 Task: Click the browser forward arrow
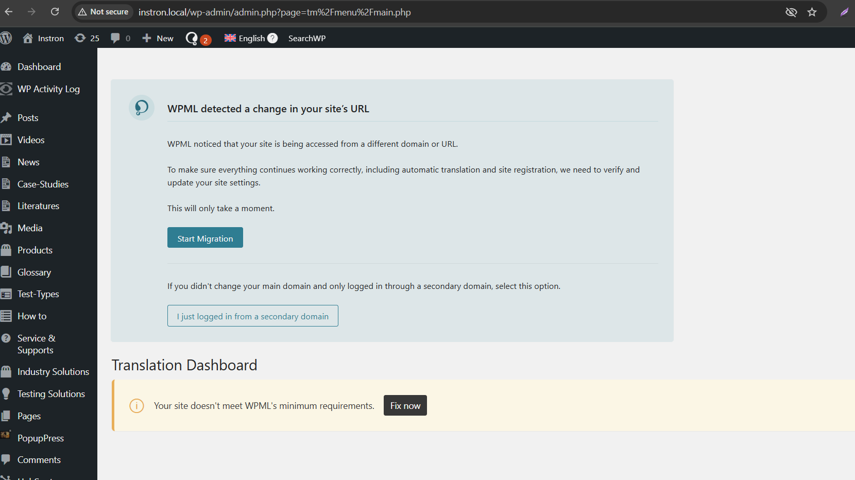31,12
